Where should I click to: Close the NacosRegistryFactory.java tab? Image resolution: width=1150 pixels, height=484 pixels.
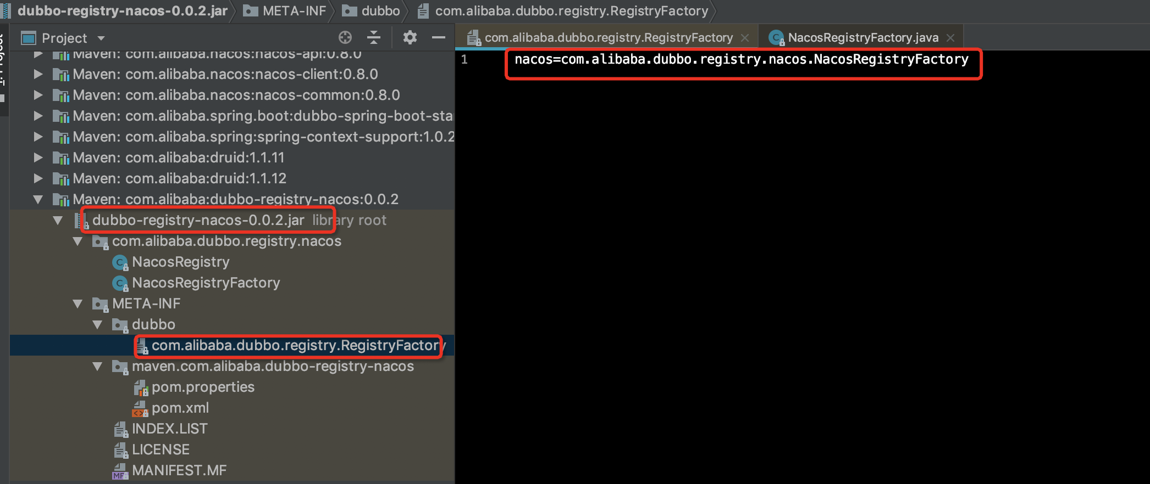pyautogui.click(x=950, y=38)
